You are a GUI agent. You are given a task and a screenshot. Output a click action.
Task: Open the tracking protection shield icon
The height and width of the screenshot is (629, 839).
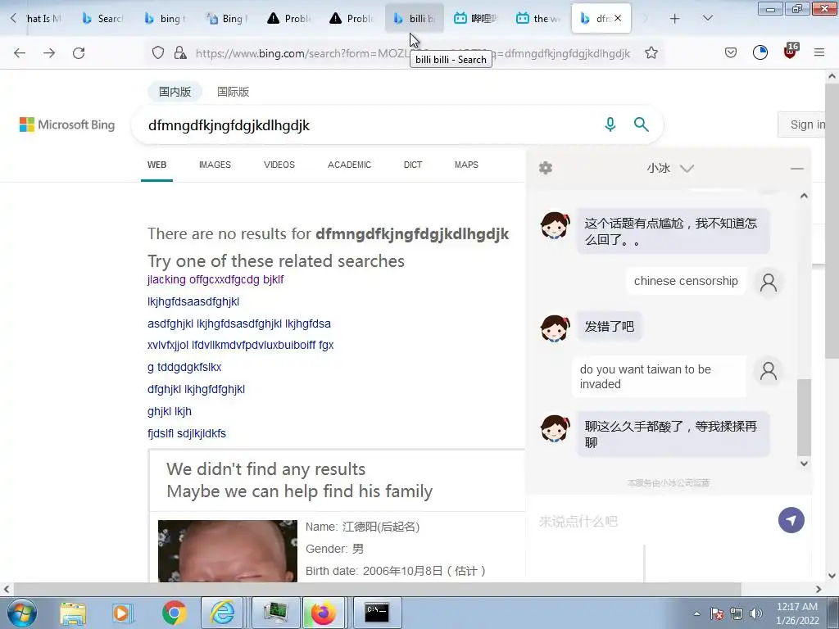(x=158, y=53)
